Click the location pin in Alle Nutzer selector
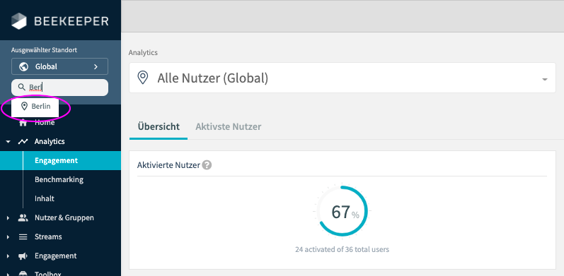Screen dimensions: 564x276 click(x=143, y=78)
